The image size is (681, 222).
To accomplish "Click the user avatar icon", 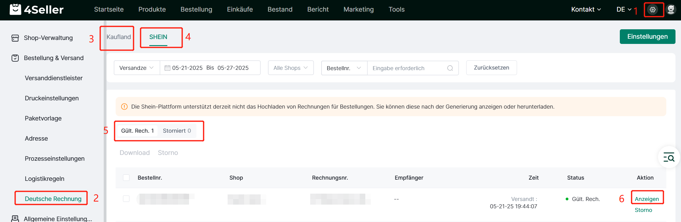I will (x=671, y=9).
